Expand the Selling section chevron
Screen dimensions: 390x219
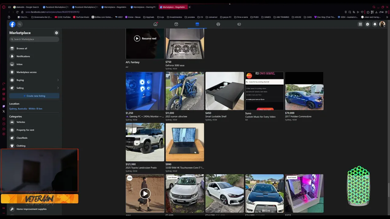click(x=58, y=88)
